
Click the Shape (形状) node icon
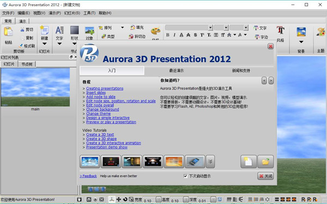tap(75, 30)
